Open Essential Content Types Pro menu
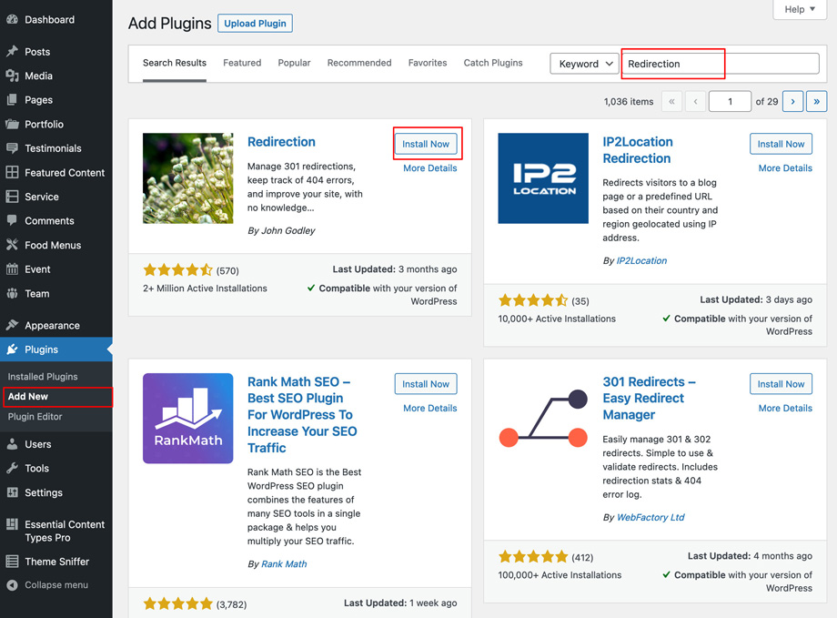 (56, 531)
